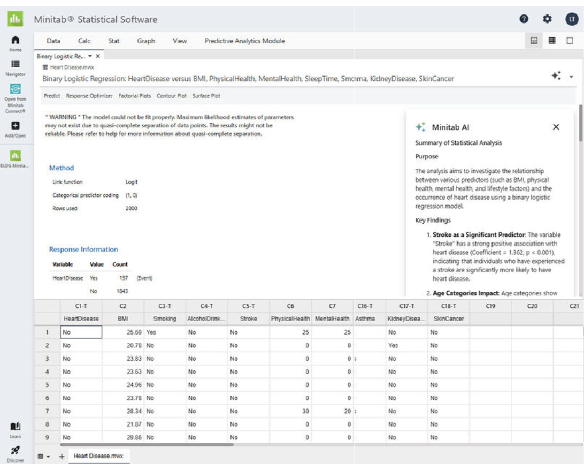Go to Home in sidebar
This screenshot has width=584, height=470.
[16, 43]
